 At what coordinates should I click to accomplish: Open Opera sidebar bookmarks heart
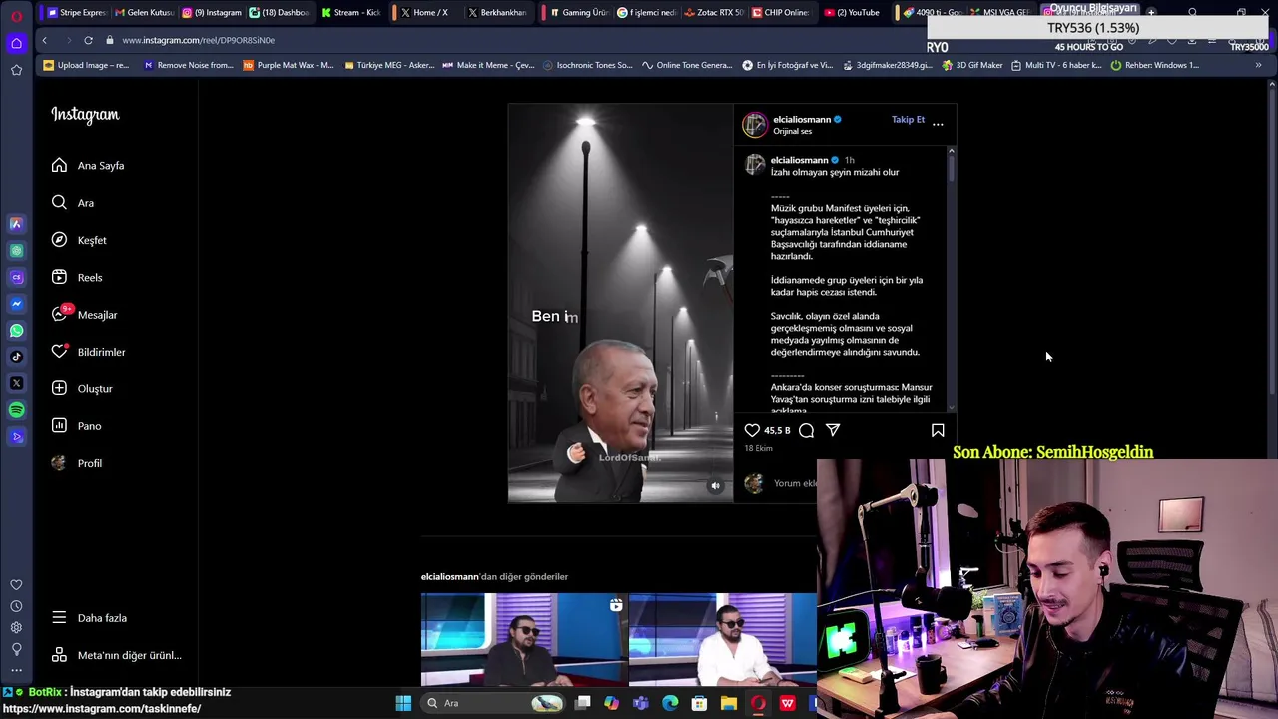point(16,585)
